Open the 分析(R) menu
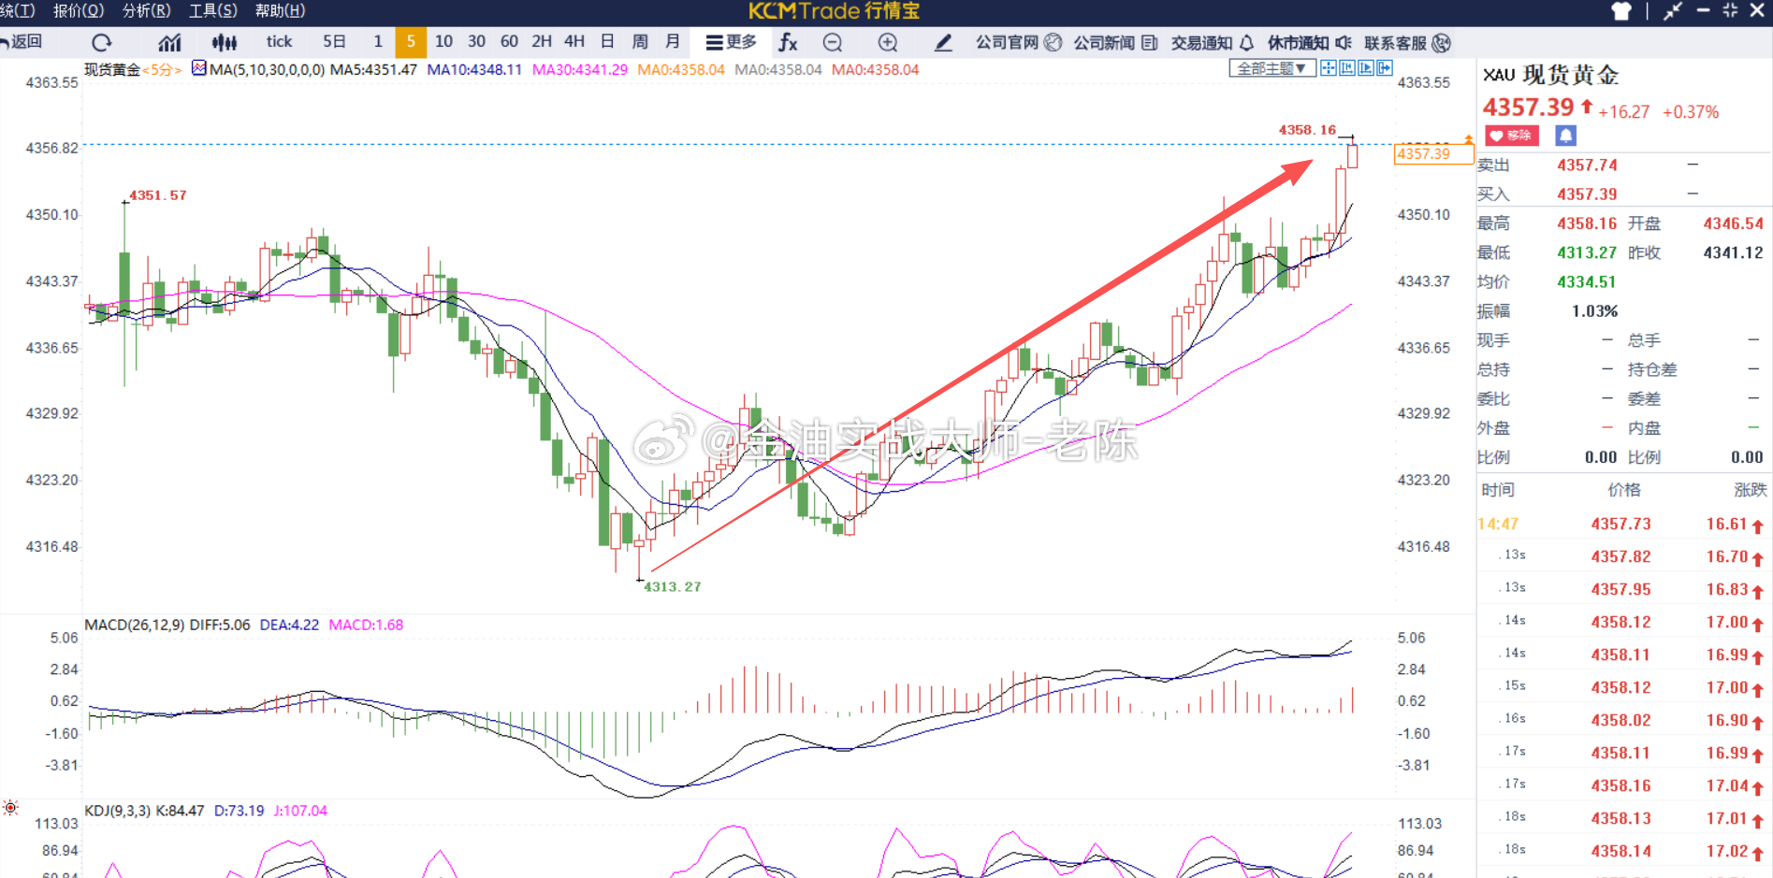The image size is (1773, 878). click(147, 11)
